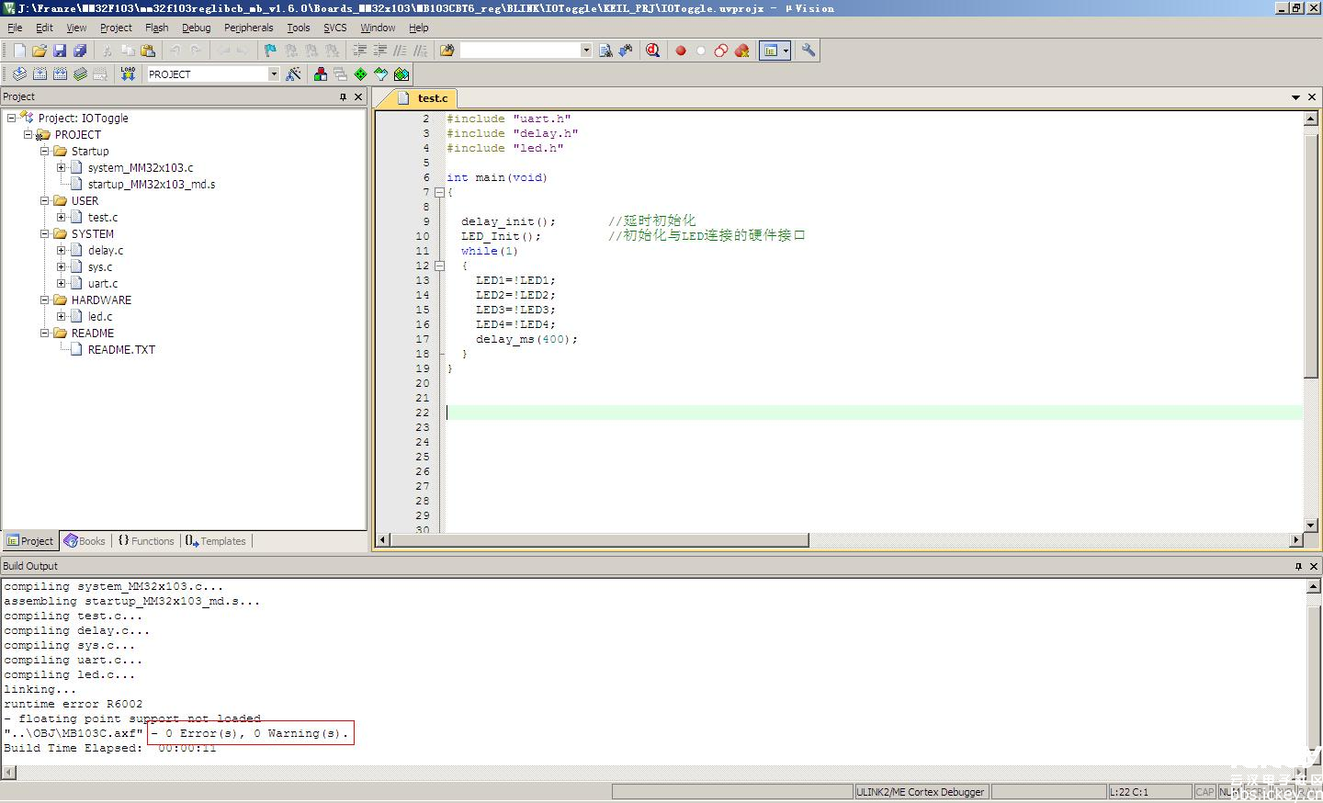Collapse the Startup group
This screenshot has height=803, width=1323.
pyautogui.click(x=44, y=151)
